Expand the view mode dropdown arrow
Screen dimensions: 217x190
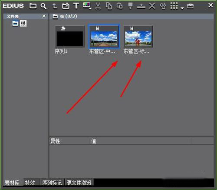[182, 8]
